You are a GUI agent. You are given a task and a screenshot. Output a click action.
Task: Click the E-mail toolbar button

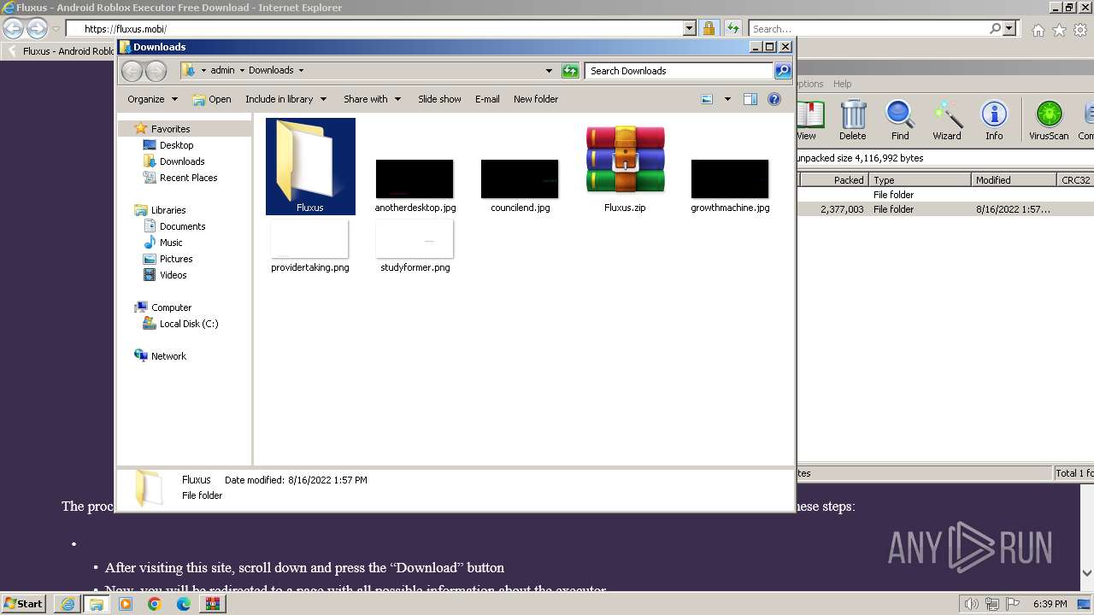tap(487, 99)
